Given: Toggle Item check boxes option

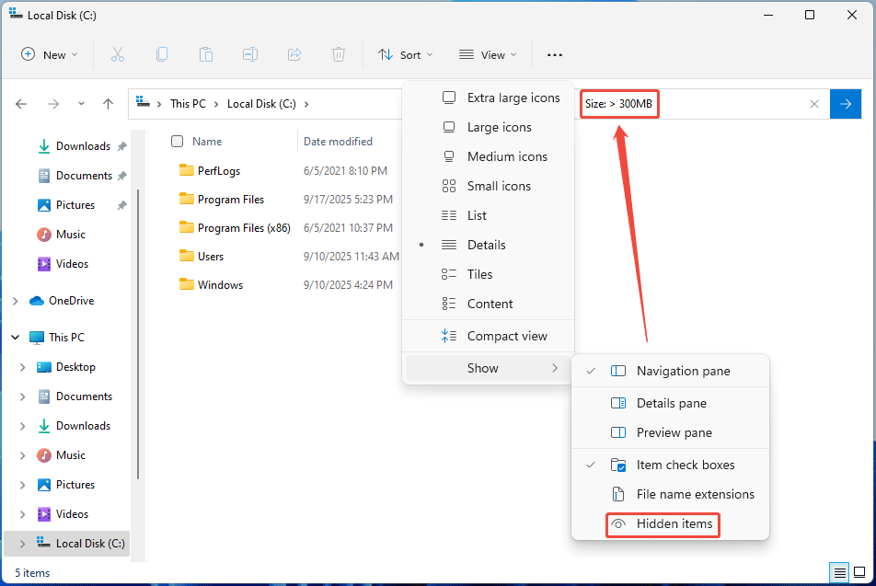Looking at the screenshot, I should click(685, 465).
